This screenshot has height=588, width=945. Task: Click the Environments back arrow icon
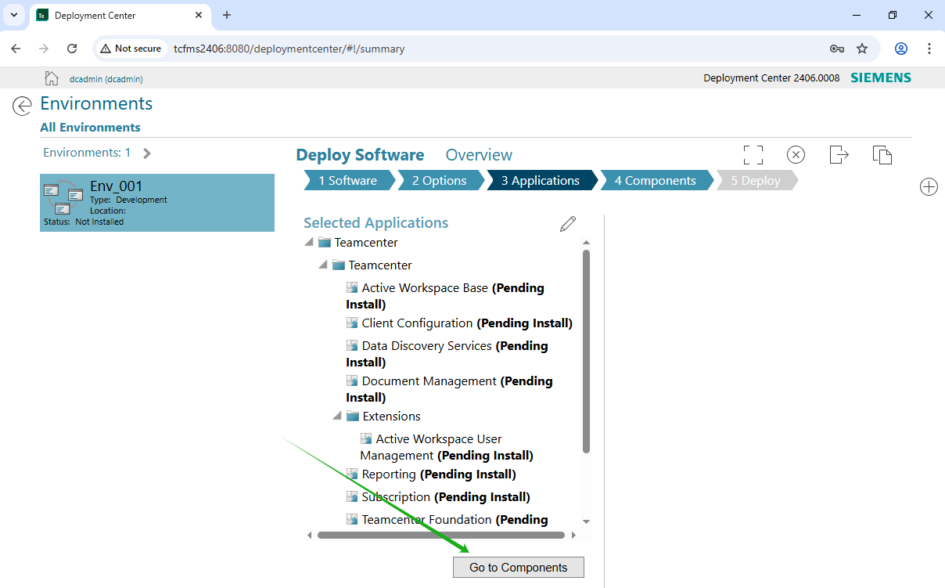tap(22, 106)
